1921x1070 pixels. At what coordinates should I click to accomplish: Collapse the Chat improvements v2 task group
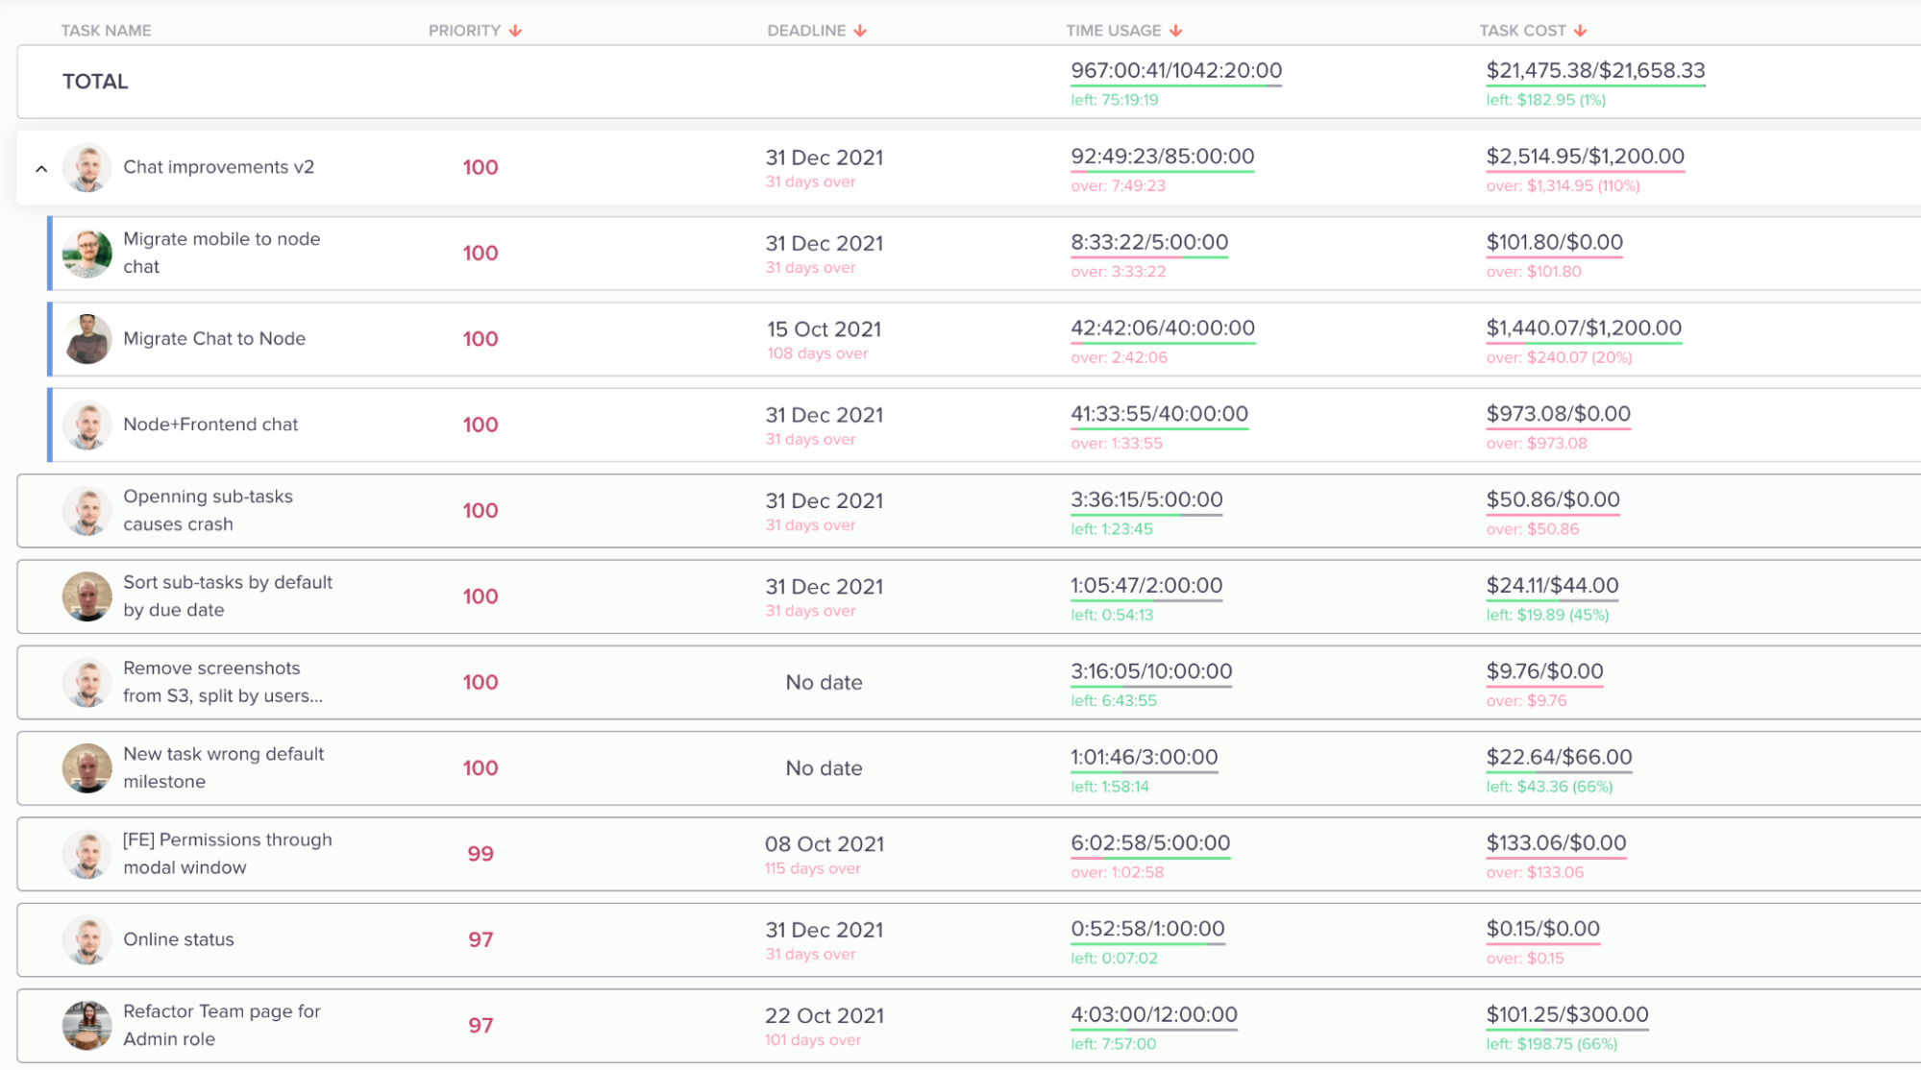coord(41,168)
